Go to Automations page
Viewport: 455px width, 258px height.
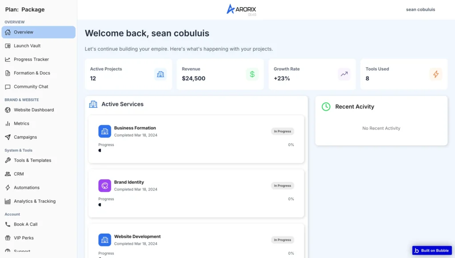(39, 188)
